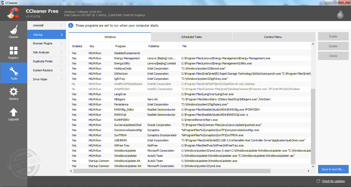The image size is (351, 187).
Task: Select the USB3MON entry
Action: 190,140
